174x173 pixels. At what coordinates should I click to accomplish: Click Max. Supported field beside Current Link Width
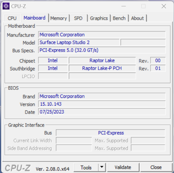(148, 141)
